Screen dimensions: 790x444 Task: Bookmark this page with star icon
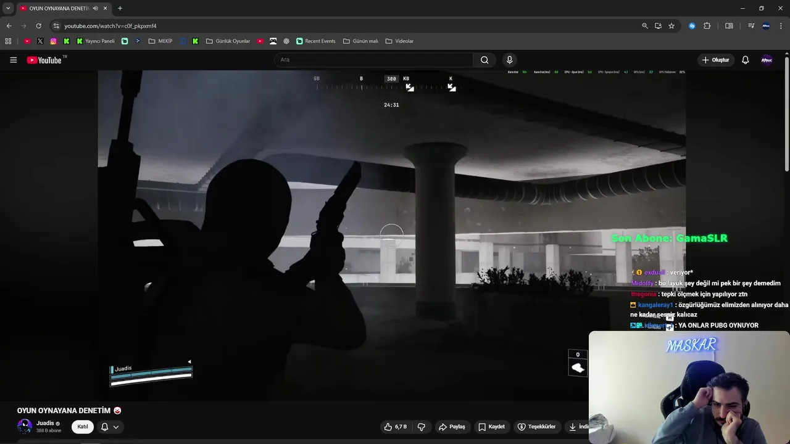(671, 26)
